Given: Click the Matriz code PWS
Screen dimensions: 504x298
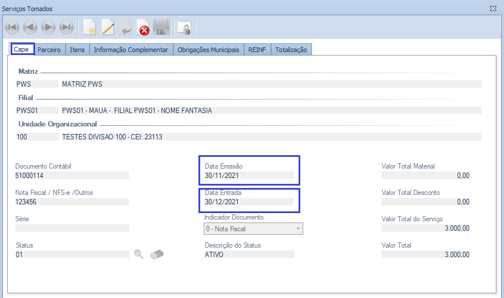Looking at the screenshot, I should coord(37,84).
